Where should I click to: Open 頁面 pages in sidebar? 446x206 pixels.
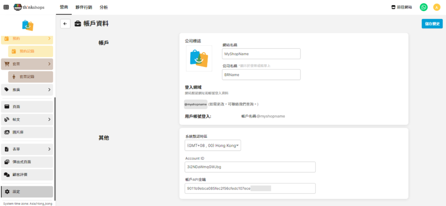27,106
